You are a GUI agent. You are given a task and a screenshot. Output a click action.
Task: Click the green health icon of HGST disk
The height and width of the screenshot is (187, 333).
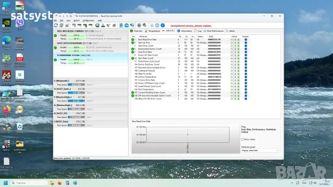click(x=56, y=48)
